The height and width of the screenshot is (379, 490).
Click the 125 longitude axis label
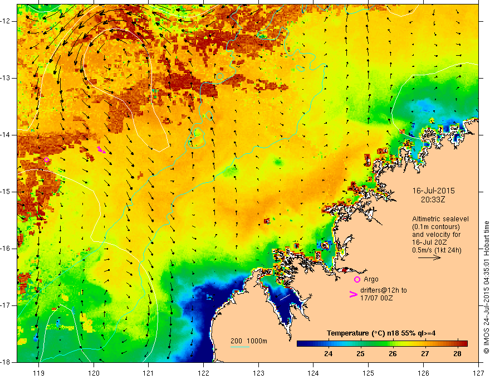369,373
